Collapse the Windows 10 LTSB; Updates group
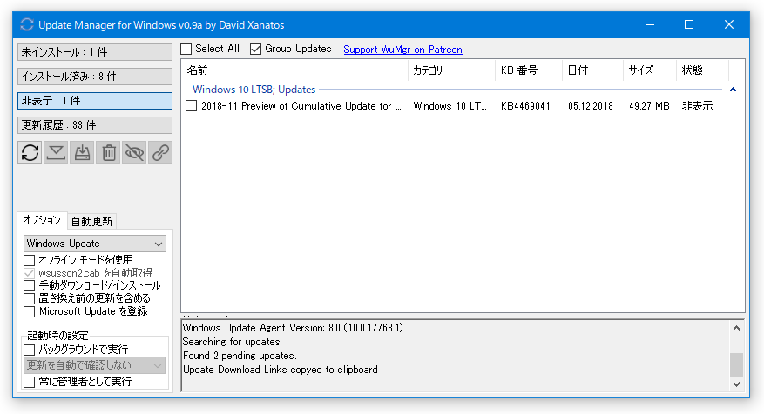Image resolution: width=764 pixels, height=414 pixels. tap(733, 90)
